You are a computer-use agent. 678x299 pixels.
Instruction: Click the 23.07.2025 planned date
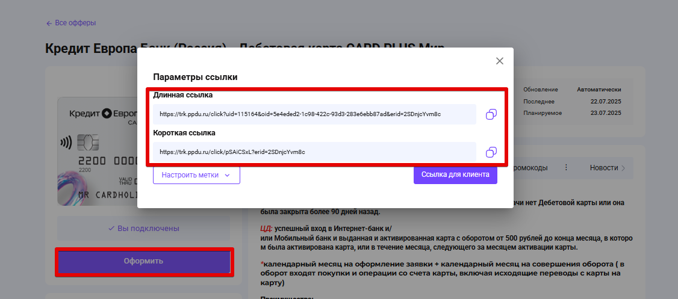605,113
